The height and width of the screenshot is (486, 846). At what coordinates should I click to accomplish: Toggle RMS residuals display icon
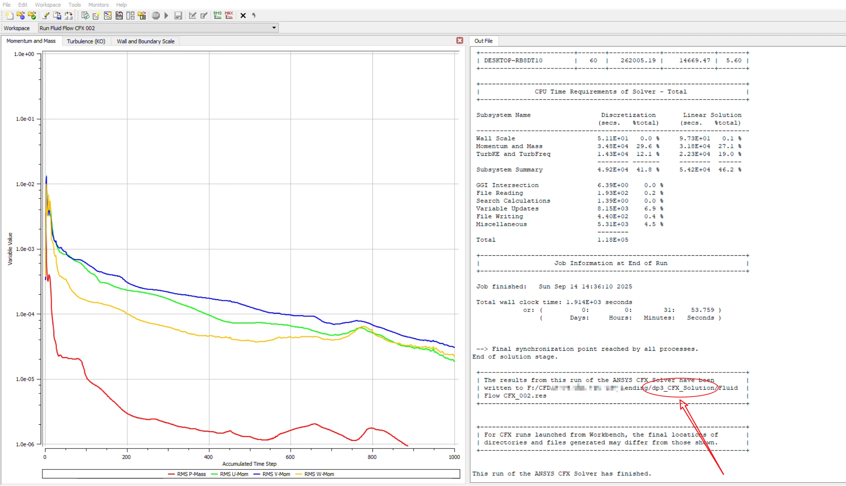point(218,16)
